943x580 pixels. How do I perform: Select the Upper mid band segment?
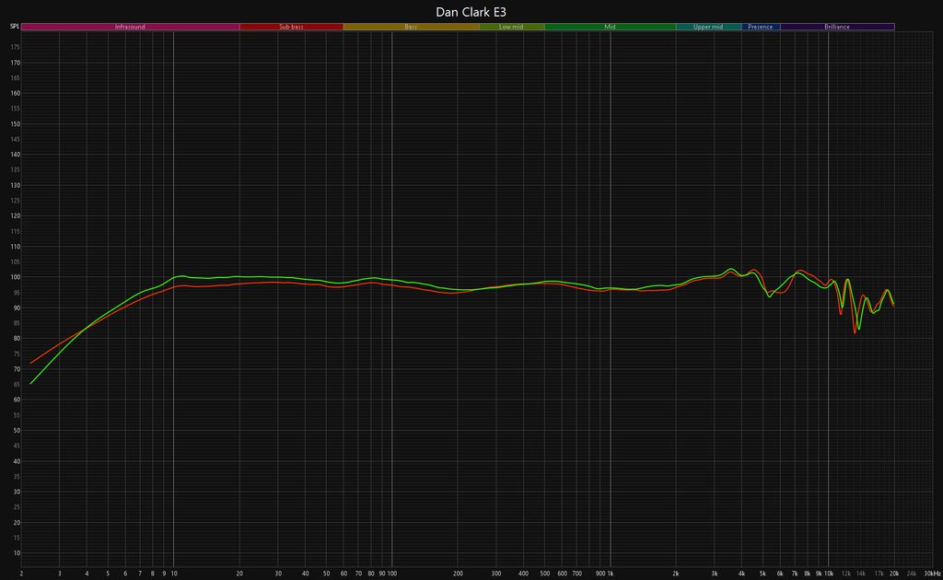[708, 27]
